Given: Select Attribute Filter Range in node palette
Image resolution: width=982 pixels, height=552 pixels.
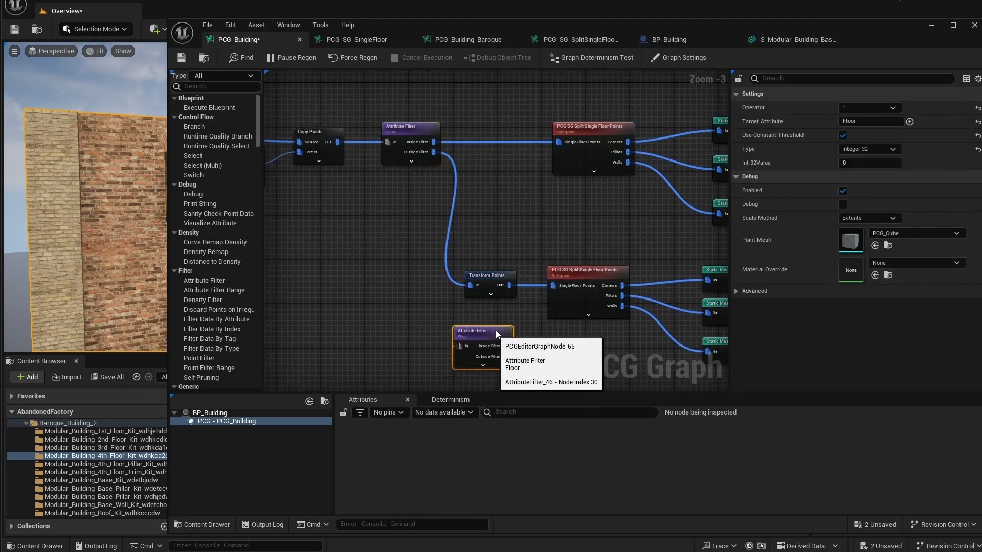Looking at the screenshot, I should pos(214,290).
